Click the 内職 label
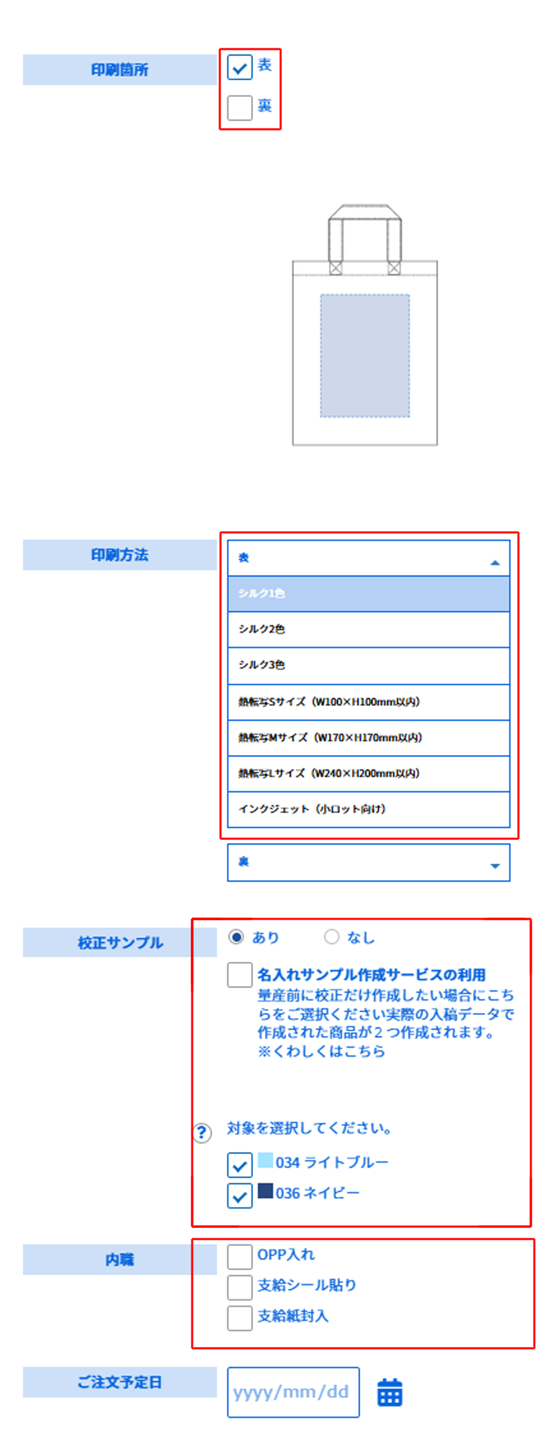The height and width of the screenshot is (1452, 553). [x=120, y=1260]
